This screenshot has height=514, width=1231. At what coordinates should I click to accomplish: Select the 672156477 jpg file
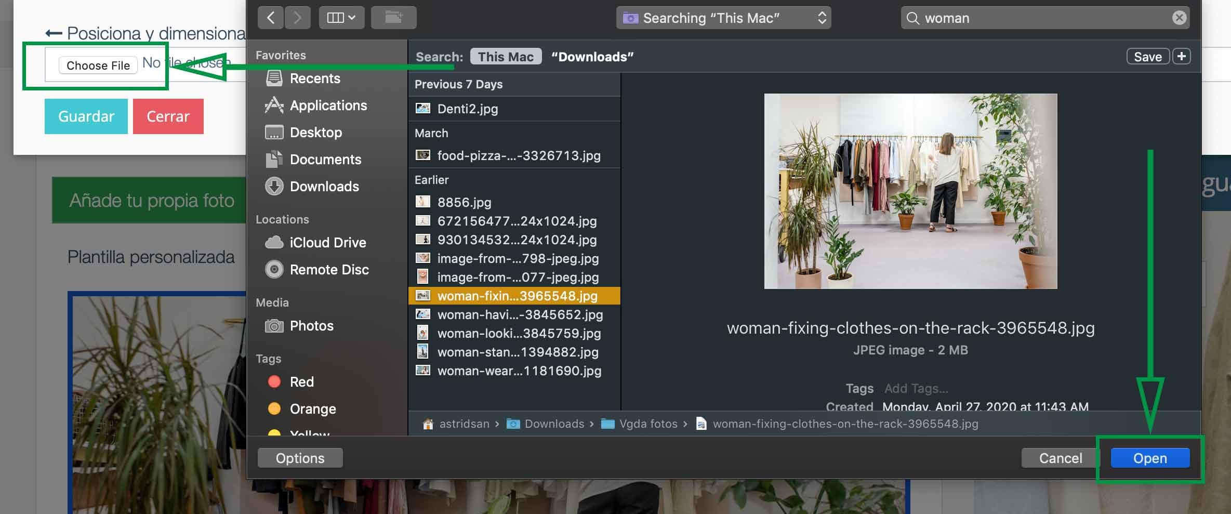tap(514, 221)
